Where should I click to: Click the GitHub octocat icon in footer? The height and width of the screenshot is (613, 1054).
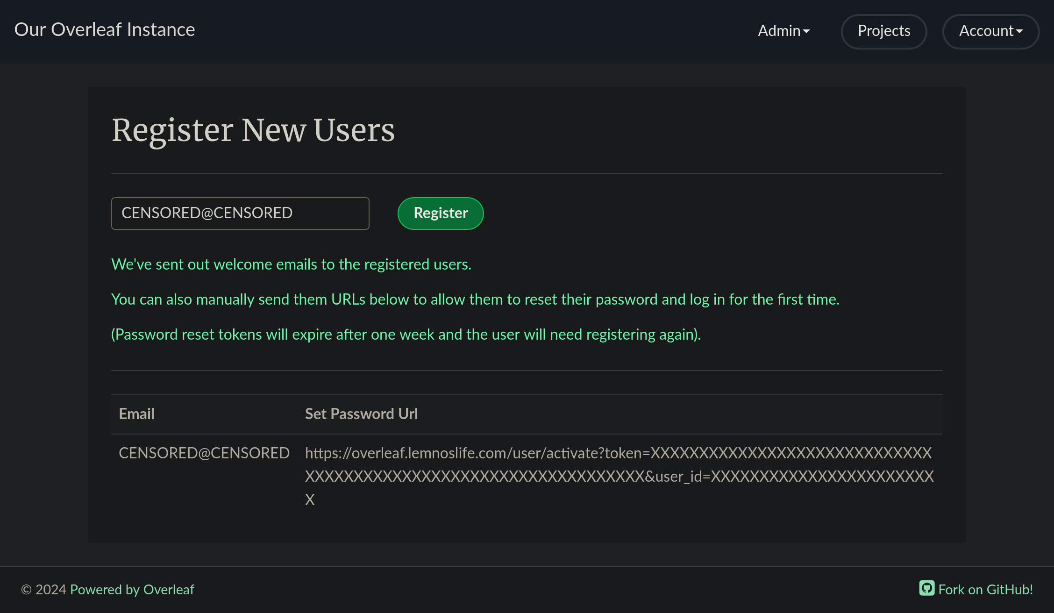[x=926, y=588]
